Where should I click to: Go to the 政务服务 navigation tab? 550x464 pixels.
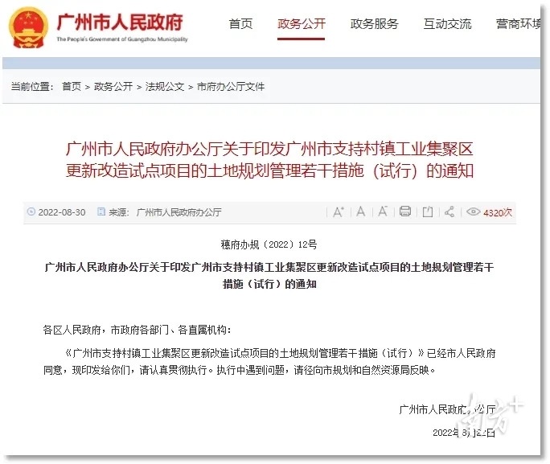pyautogui.click(x=374, y=24)
